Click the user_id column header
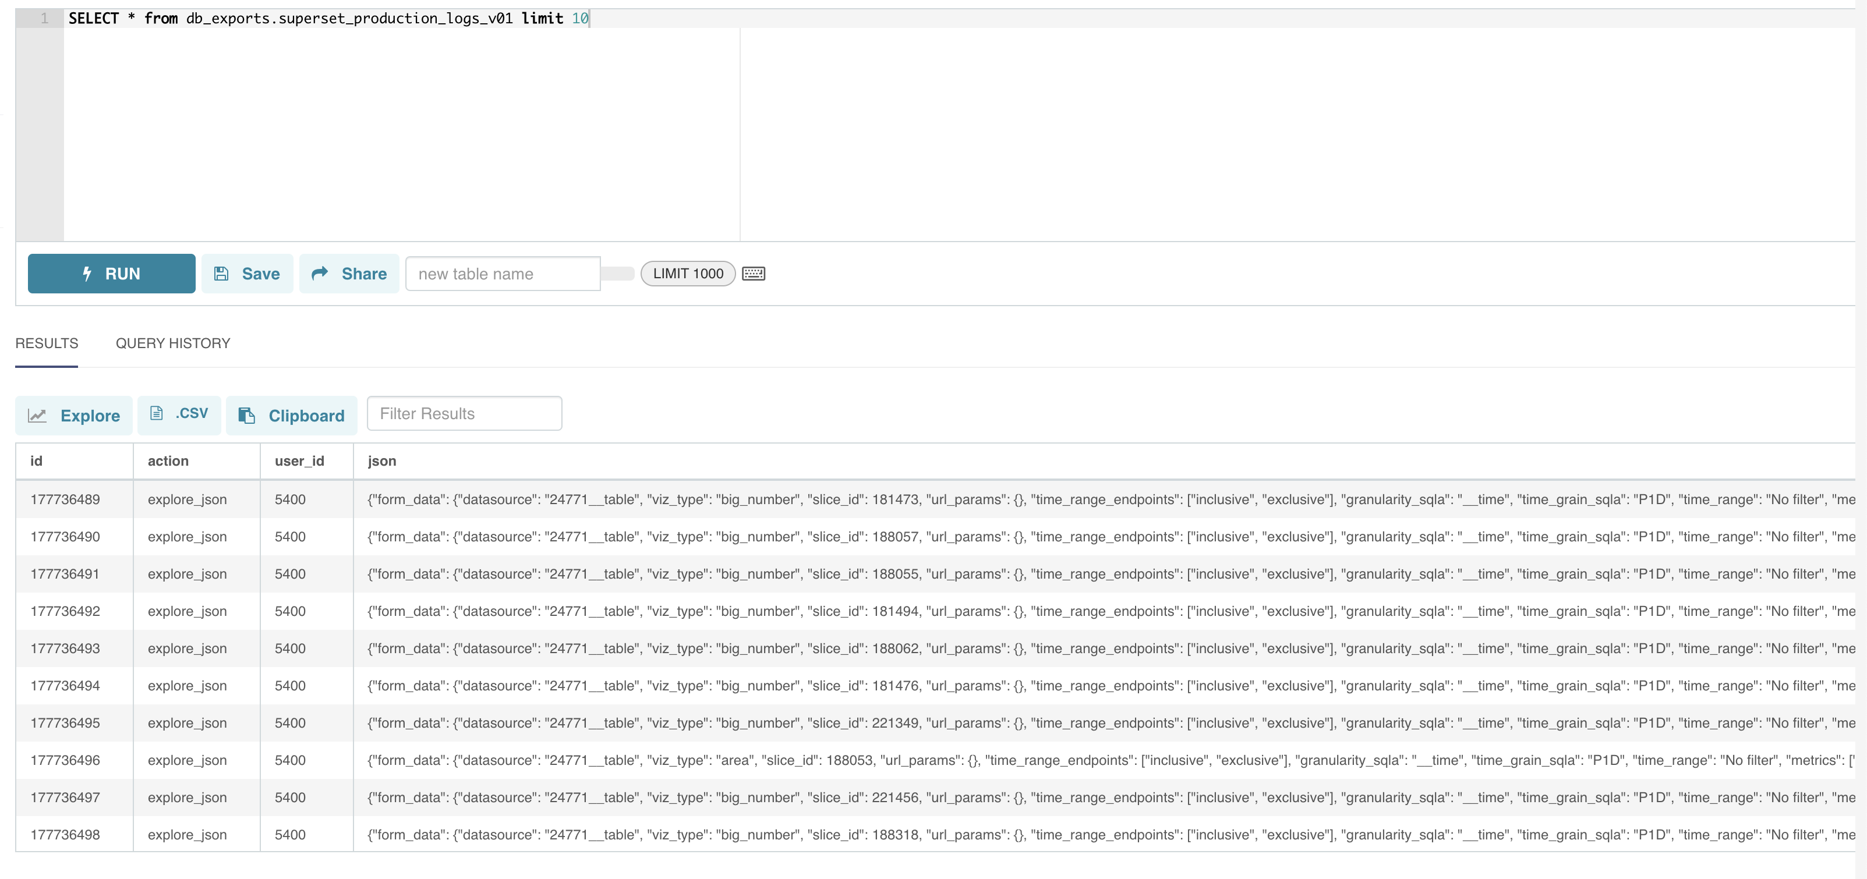Screen dimensions: 1867x879 coord(299,461)
